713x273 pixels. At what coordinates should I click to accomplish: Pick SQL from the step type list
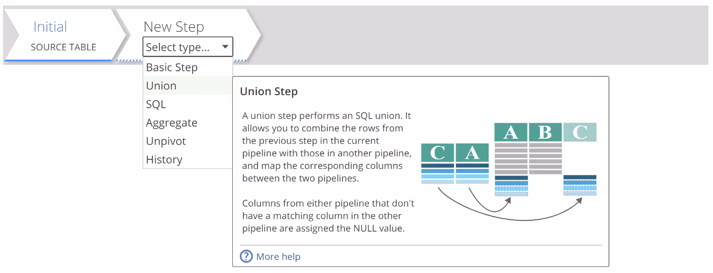click(156, 105)
